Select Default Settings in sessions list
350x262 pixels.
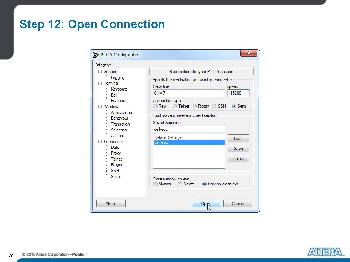[189, 137]
